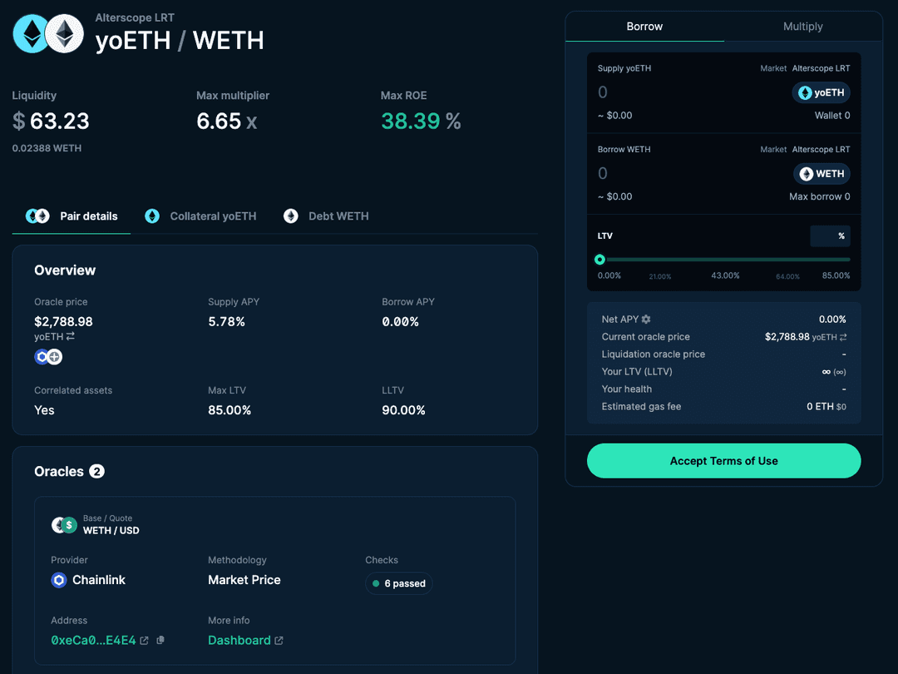Open the yoETH supply token selector
Image resolution: width=898 pixels, height=674 pixels.
point(821,93)
